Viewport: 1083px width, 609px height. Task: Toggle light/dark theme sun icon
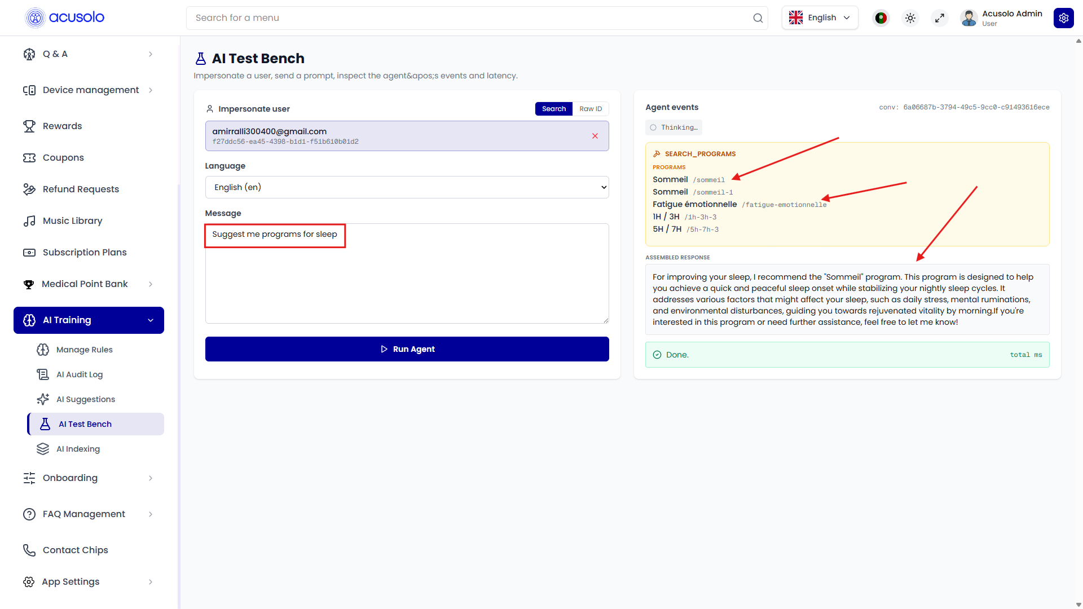(910, 18)
